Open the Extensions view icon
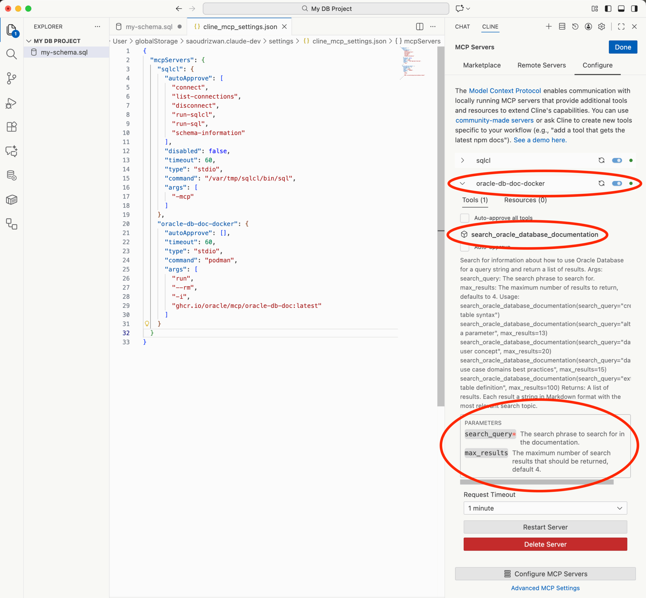This screenshot has width=646, height=598. 11,127
